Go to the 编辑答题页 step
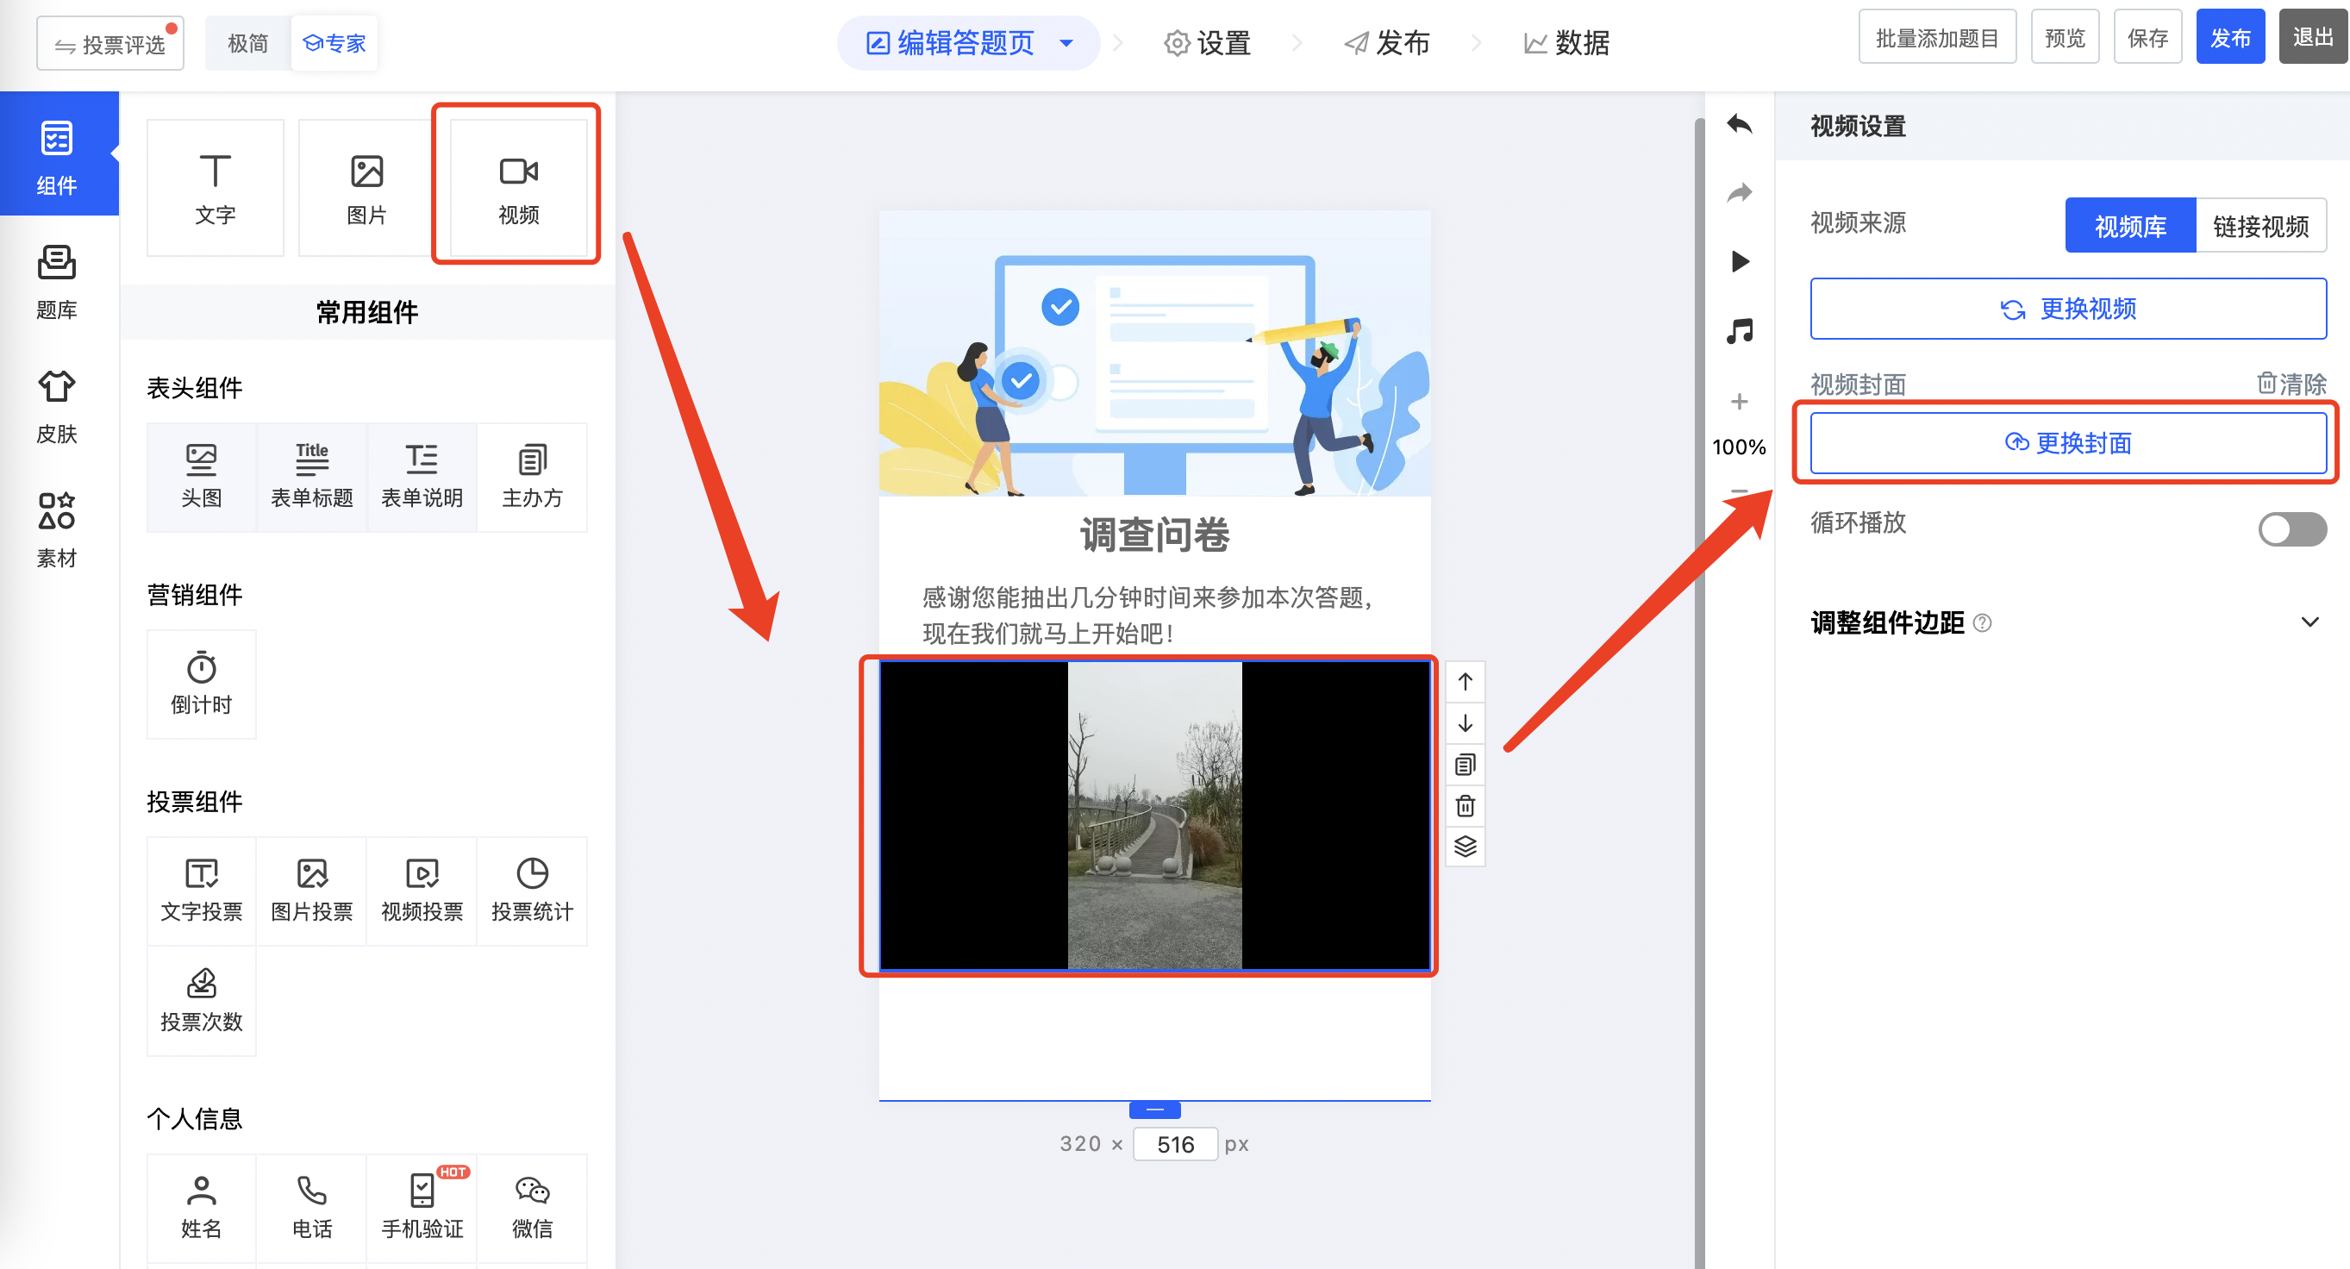Screen dimensions: 2350x1269 click(x=951, y=43)
